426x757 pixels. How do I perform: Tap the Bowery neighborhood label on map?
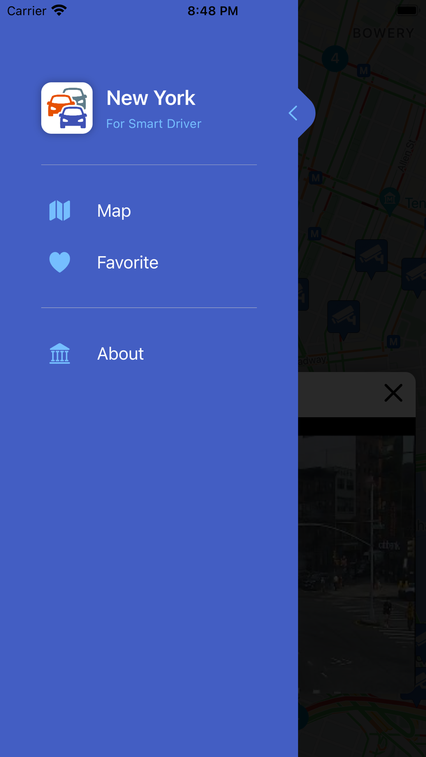[383, 33]
